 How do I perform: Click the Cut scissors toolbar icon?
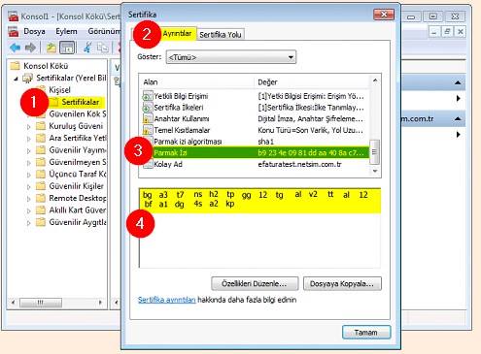point(86,48)
